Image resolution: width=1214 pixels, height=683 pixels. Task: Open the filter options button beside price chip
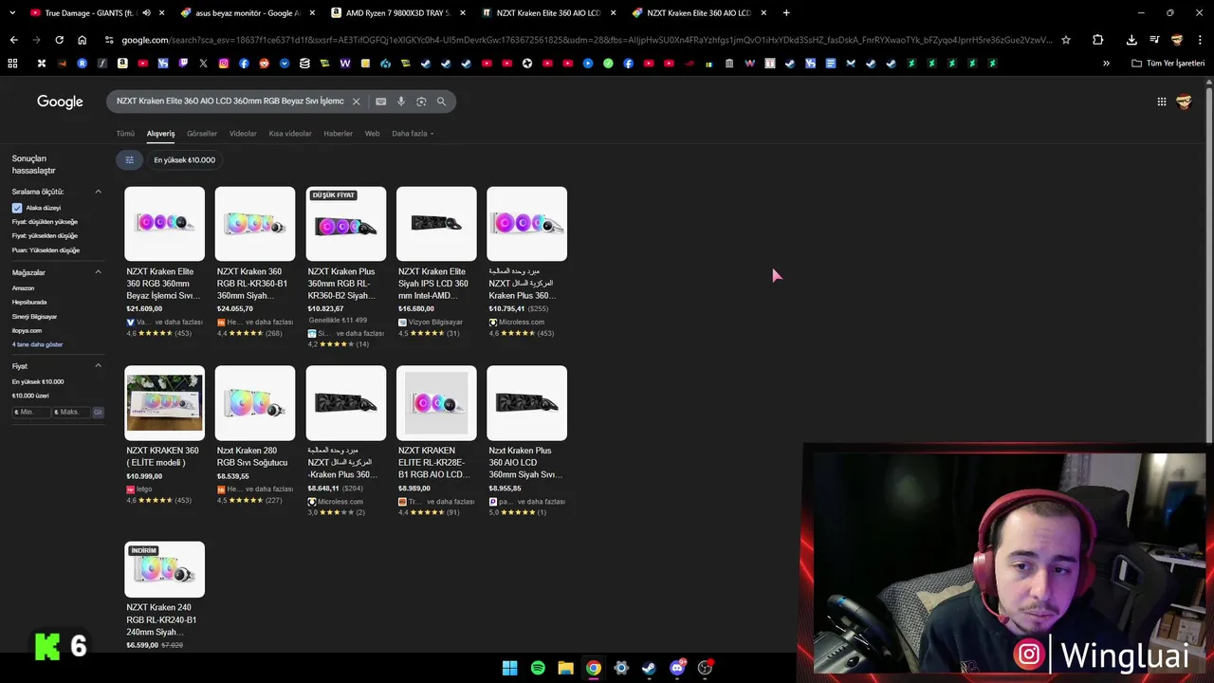point(129,159)
